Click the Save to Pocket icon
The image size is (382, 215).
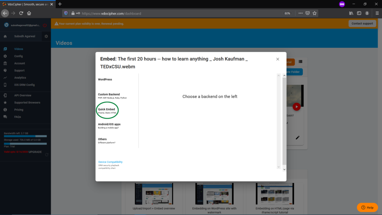307,13
